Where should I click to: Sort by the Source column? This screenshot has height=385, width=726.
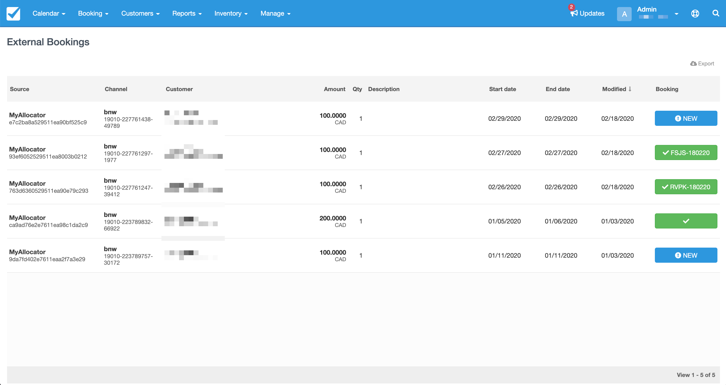coord(19,89)
